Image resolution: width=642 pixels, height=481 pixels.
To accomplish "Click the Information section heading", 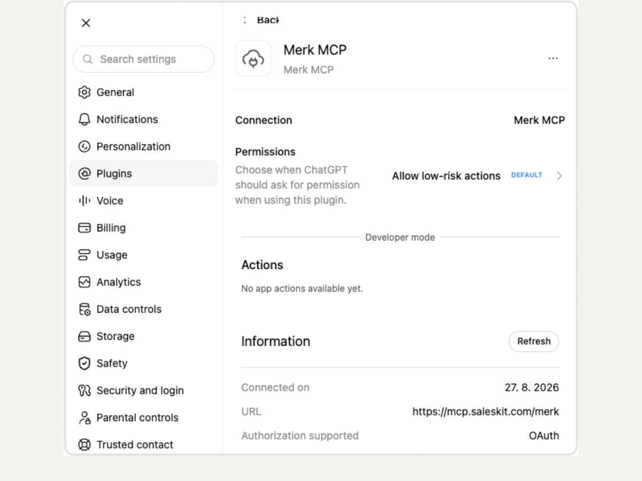I will click(x=276, y=342).
